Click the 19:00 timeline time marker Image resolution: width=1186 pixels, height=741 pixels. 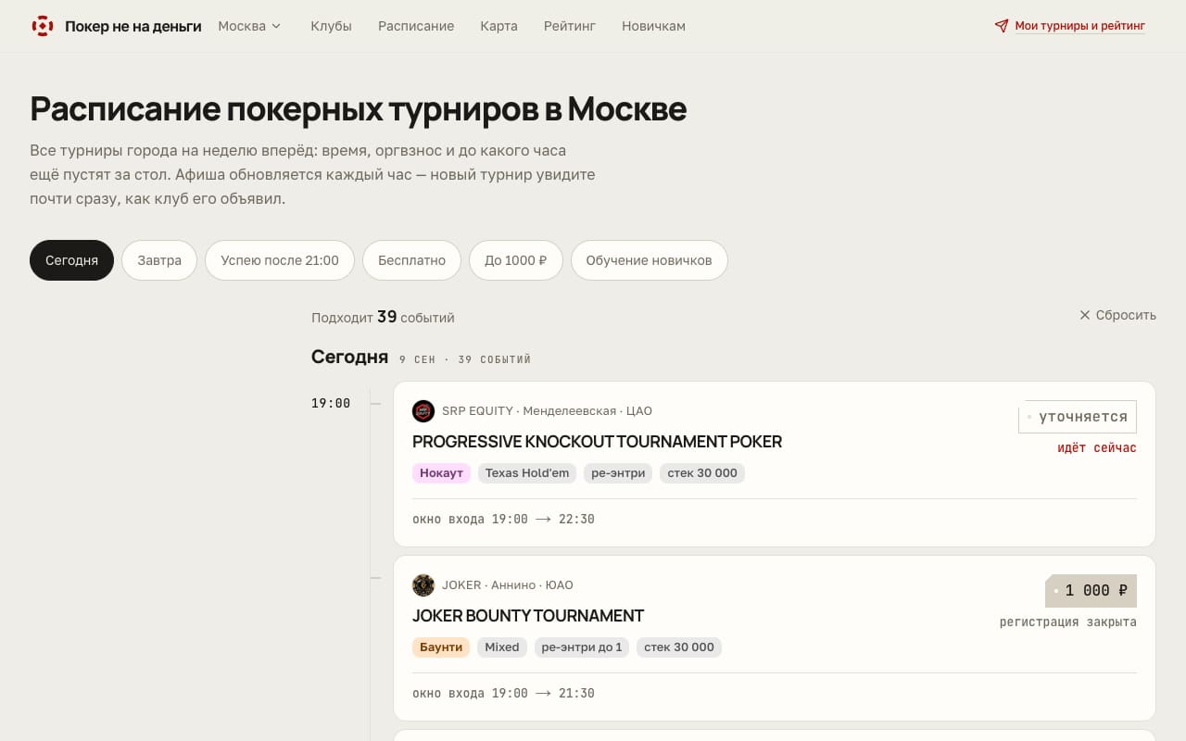331,404
